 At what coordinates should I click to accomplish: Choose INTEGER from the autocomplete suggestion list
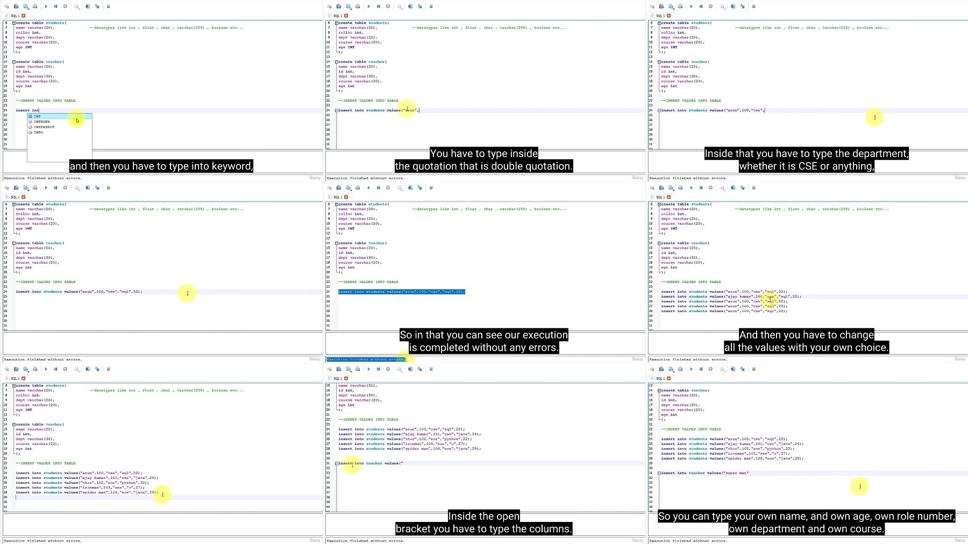(x=60, y=122)
